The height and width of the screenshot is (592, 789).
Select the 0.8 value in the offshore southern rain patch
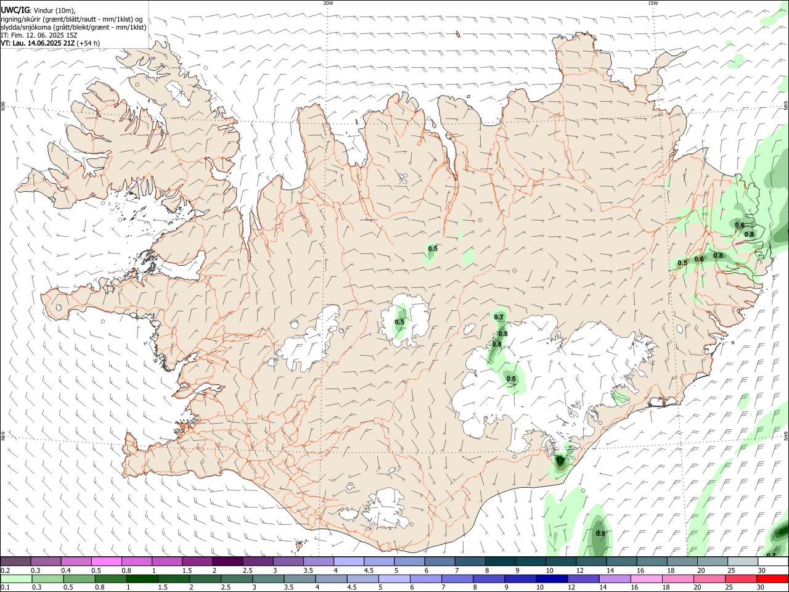[600, 533]
